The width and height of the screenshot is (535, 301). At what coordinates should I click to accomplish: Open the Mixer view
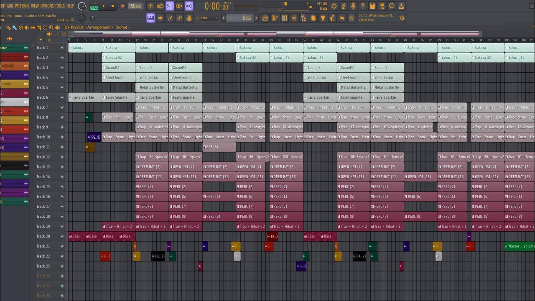click(x=294, y=18)
